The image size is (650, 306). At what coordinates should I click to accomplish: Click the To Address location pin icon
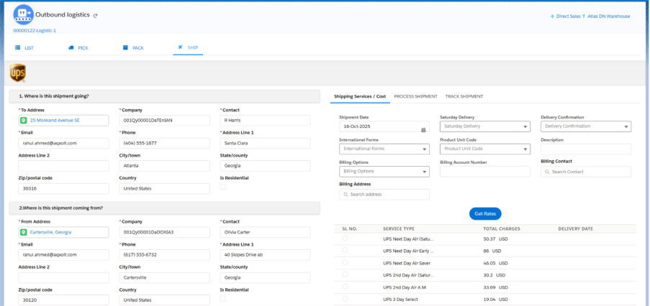(24, 120)
